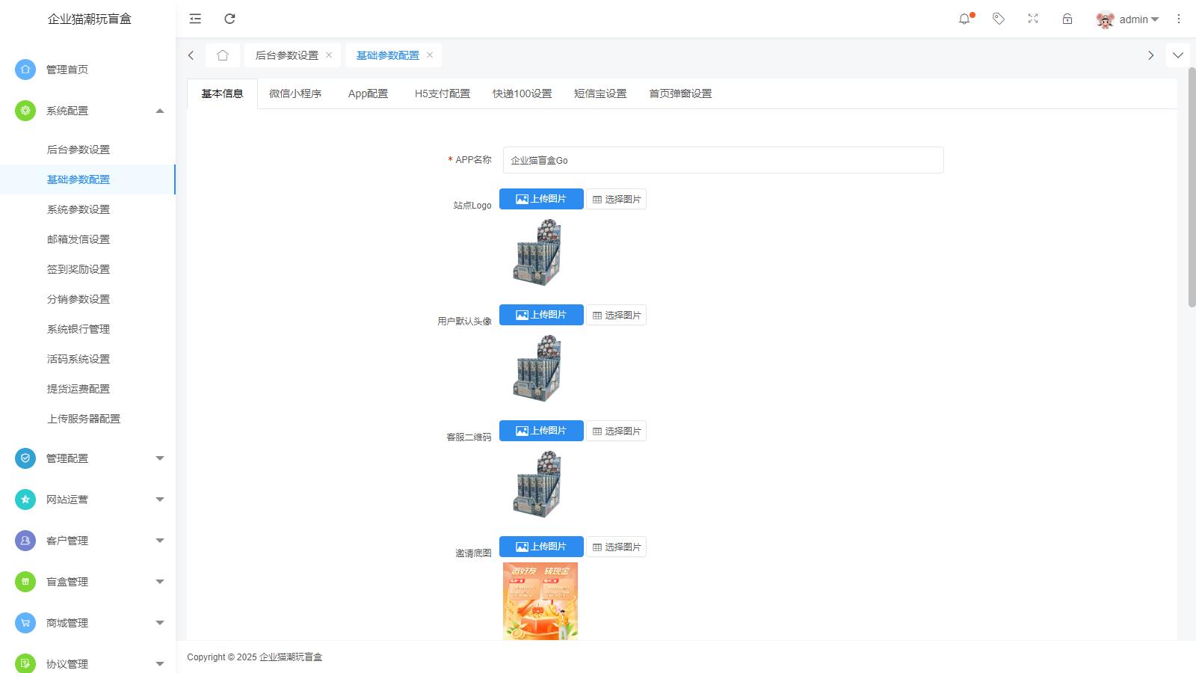Viewport: 1196px width, 673px height.
Task: Click the sidebar collapse menu icon
Action: [x=195, y=19]
